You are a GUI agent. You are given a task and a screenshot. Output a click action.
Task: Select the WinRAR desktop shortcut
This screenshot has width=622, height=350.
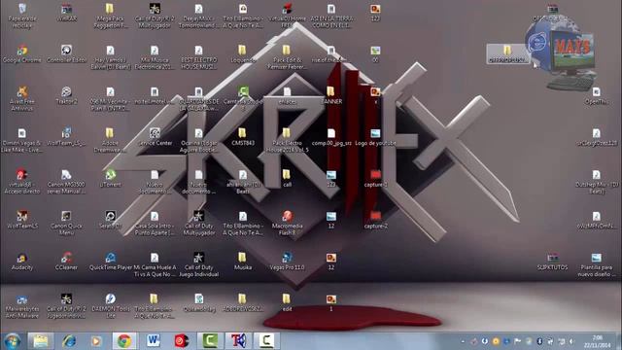pos(66,13)
